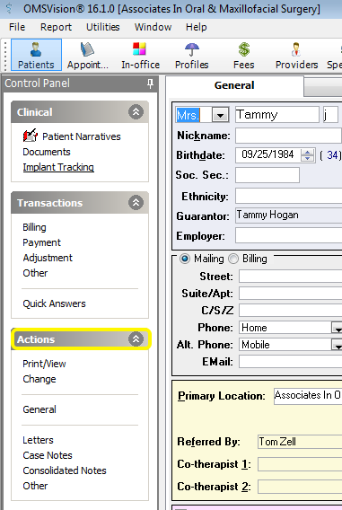Screen dimensions: 342x510
Task: Click the Primary Location field
Action: click(308, 396)
